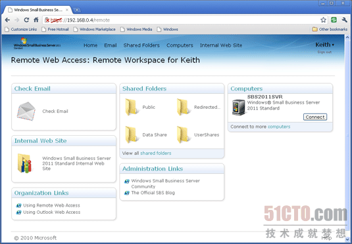Click the Sign out link
Image resolution: width=352 pixels, height=244 pixels.
tap(324, 52)
